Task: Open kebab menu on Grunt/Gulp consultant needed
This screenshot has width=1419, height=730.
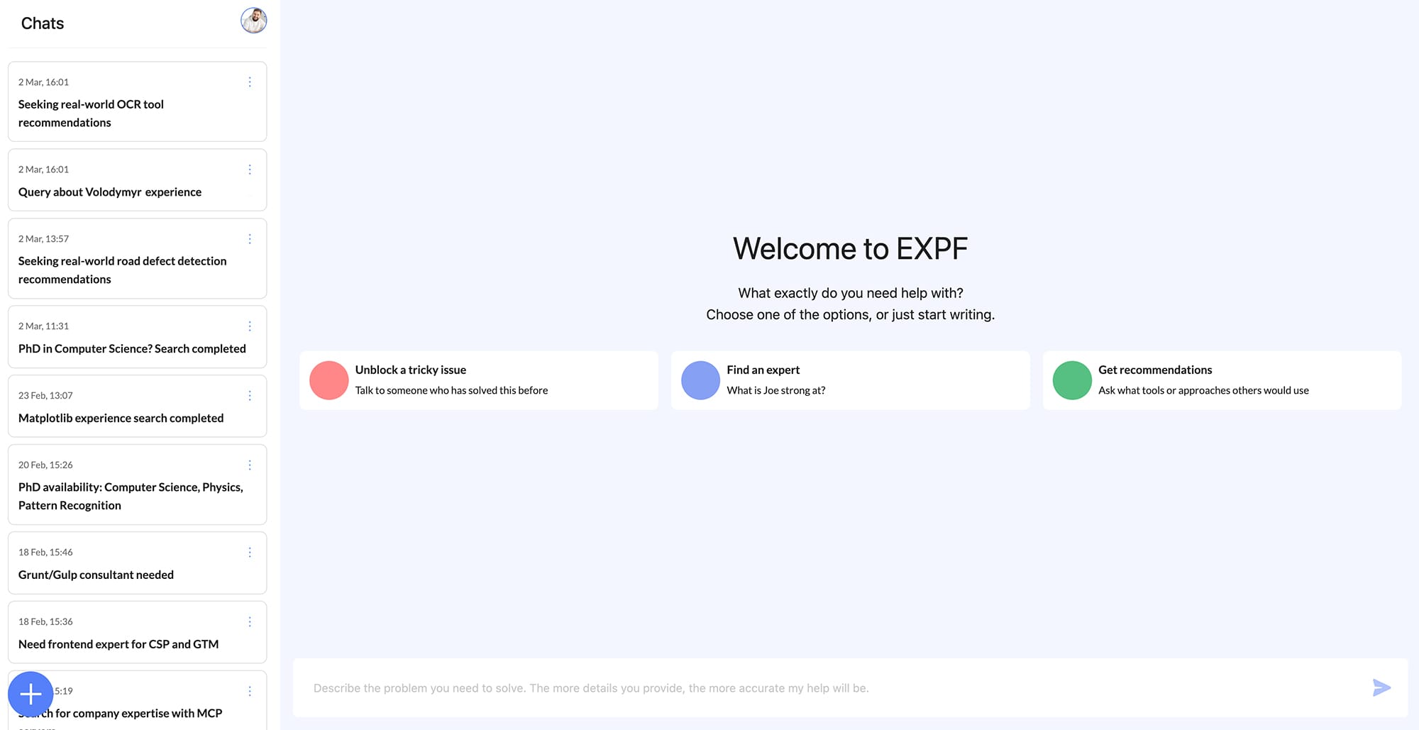Action: [x=250, y=552]
